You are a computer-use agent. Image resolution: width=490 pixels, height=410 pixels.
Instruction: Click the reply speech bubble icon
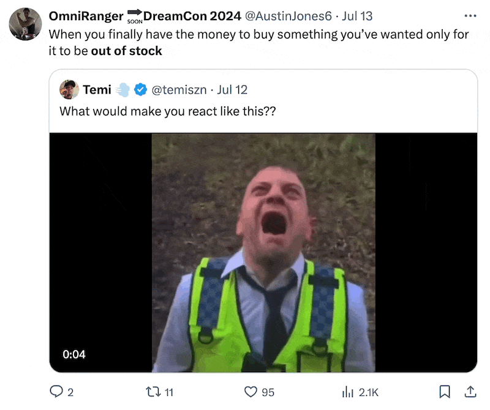[x=56, y=391]
